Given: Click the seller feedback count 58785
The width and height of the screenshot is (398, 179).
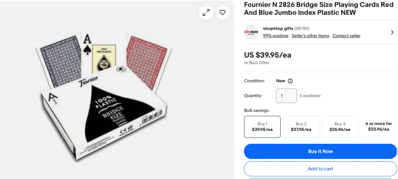Looking at the screenshot, I should 302,29.
